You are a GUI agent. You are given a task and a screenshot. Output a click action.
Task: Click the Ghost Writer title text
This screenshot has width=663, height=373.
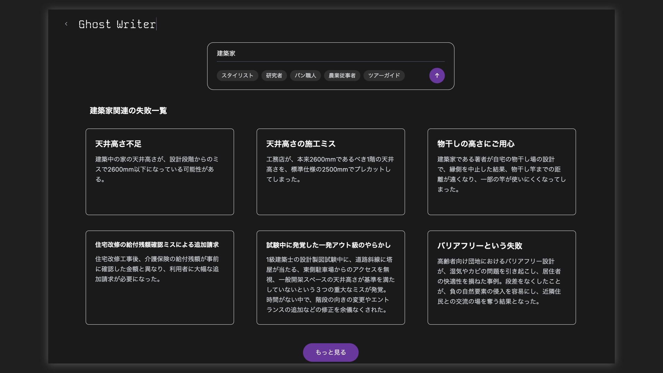point(117,24)
